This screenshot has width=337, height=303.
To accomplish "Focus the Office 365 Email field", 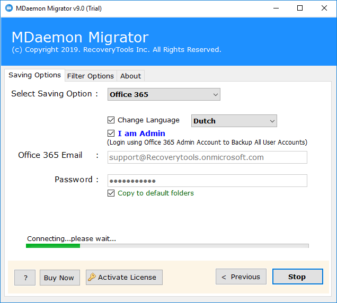I will pos(207,157).
